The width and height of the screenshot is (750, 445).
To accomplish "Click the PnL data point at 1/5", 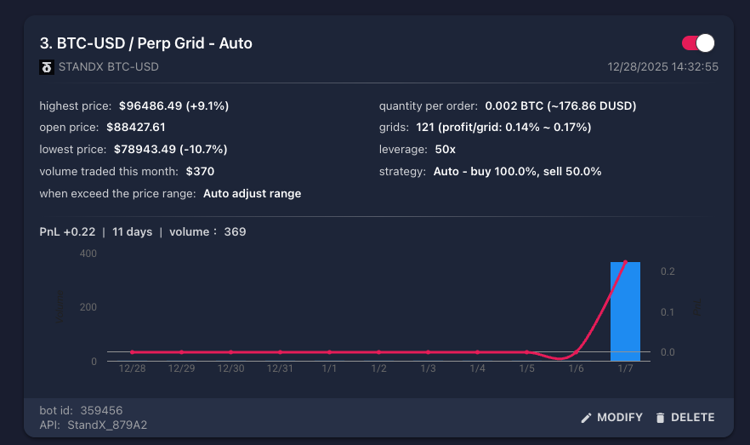I will coord(526,351).
